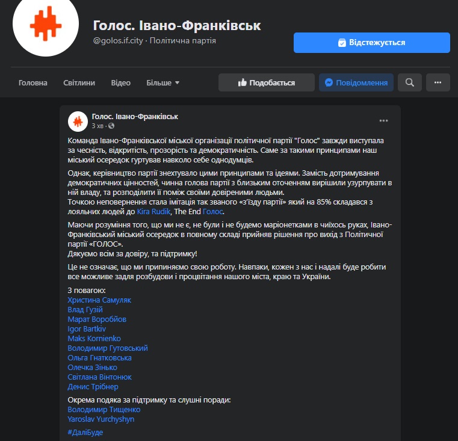
Task: Open the Відео tab
Action: point(120,83)
